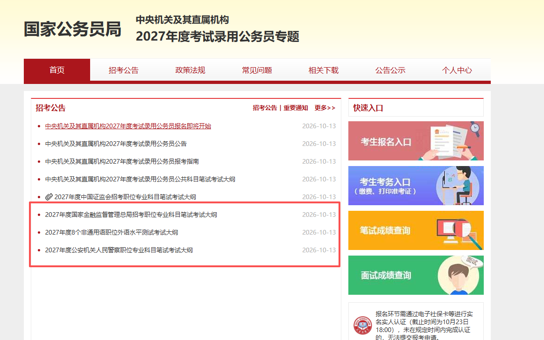Switch to the 重要通知 sub-tab

click(296, 108)
